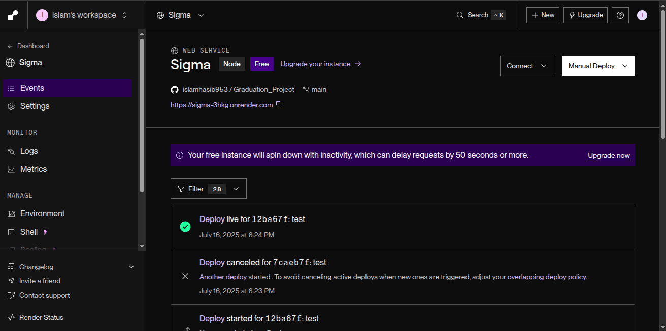Switch to the Settings section

36,106
